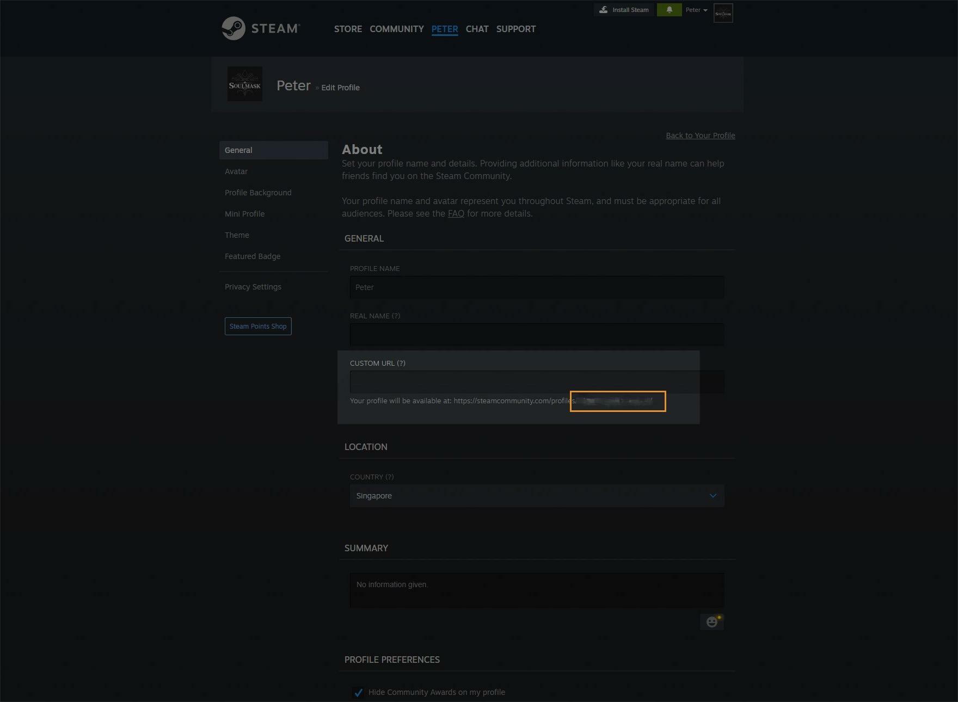
Task: Open the FAQ link
Action: click(x=456, y=213)
